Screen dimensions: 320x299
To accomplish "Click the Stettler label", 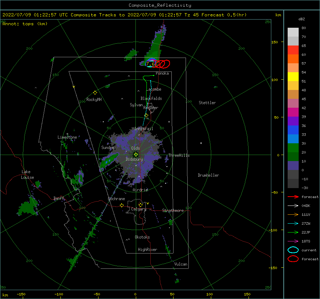I will (x=207, y=103).
